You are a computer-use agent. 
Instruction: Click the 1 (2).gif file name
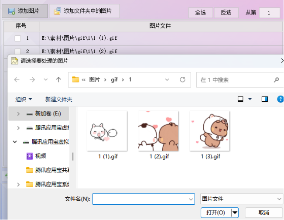click(159, 156)
